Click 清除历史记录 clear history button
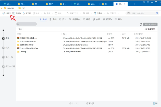The height and width of the screenshot is (107, 161). click(150, 24)
